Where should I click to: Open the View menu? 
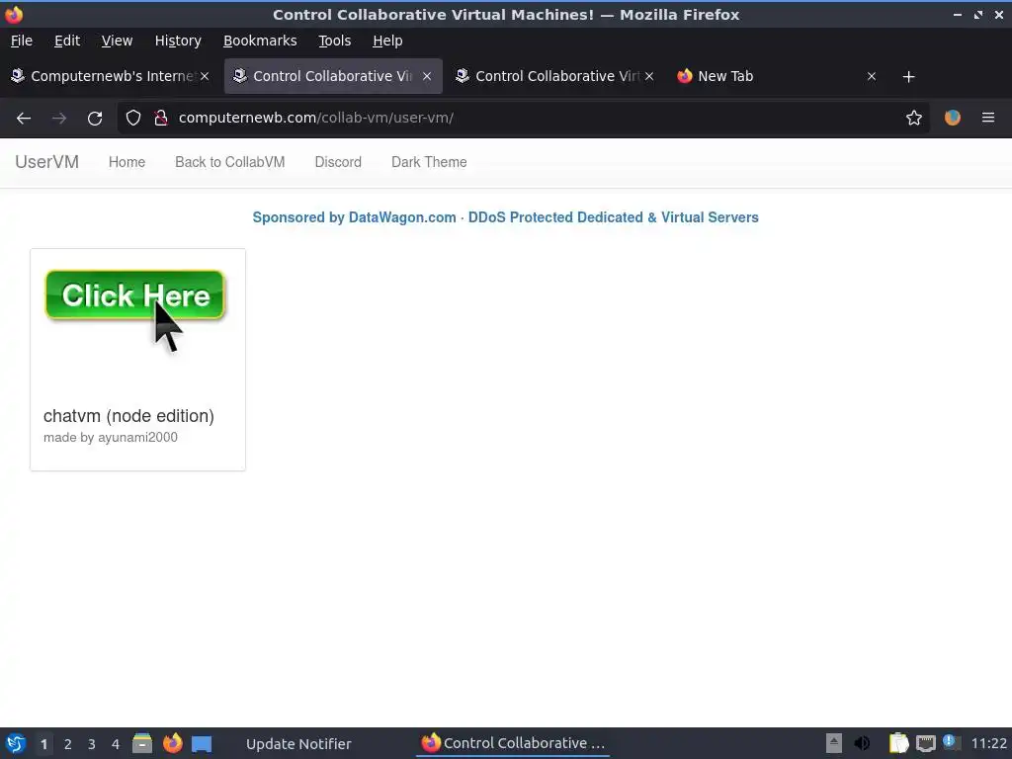pyautogui.click(x=117, y=41)
